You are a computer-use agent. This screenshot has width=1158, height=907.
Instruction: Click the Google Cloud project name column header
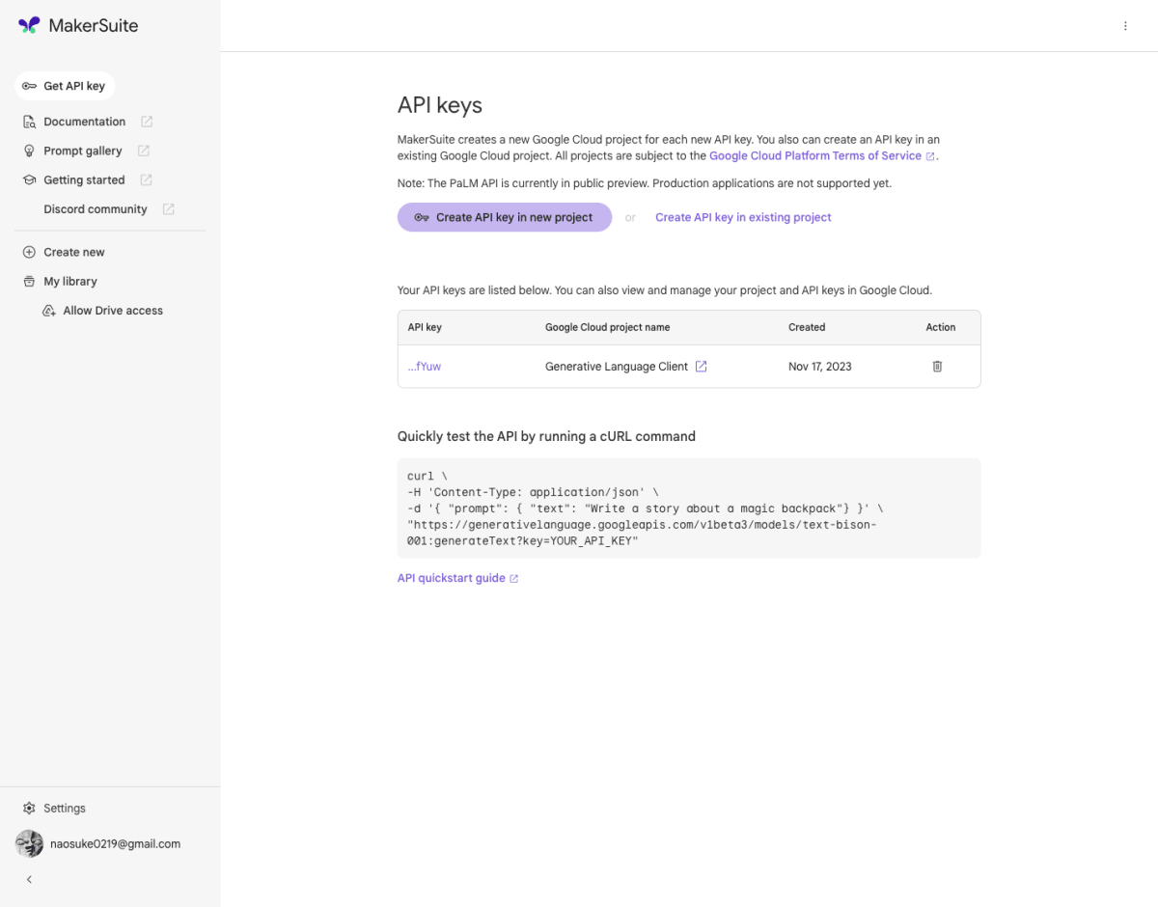pyautogui.click(x=608, y=327)
